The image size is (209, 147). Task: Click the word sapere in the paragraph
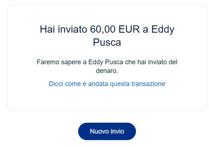71,62
